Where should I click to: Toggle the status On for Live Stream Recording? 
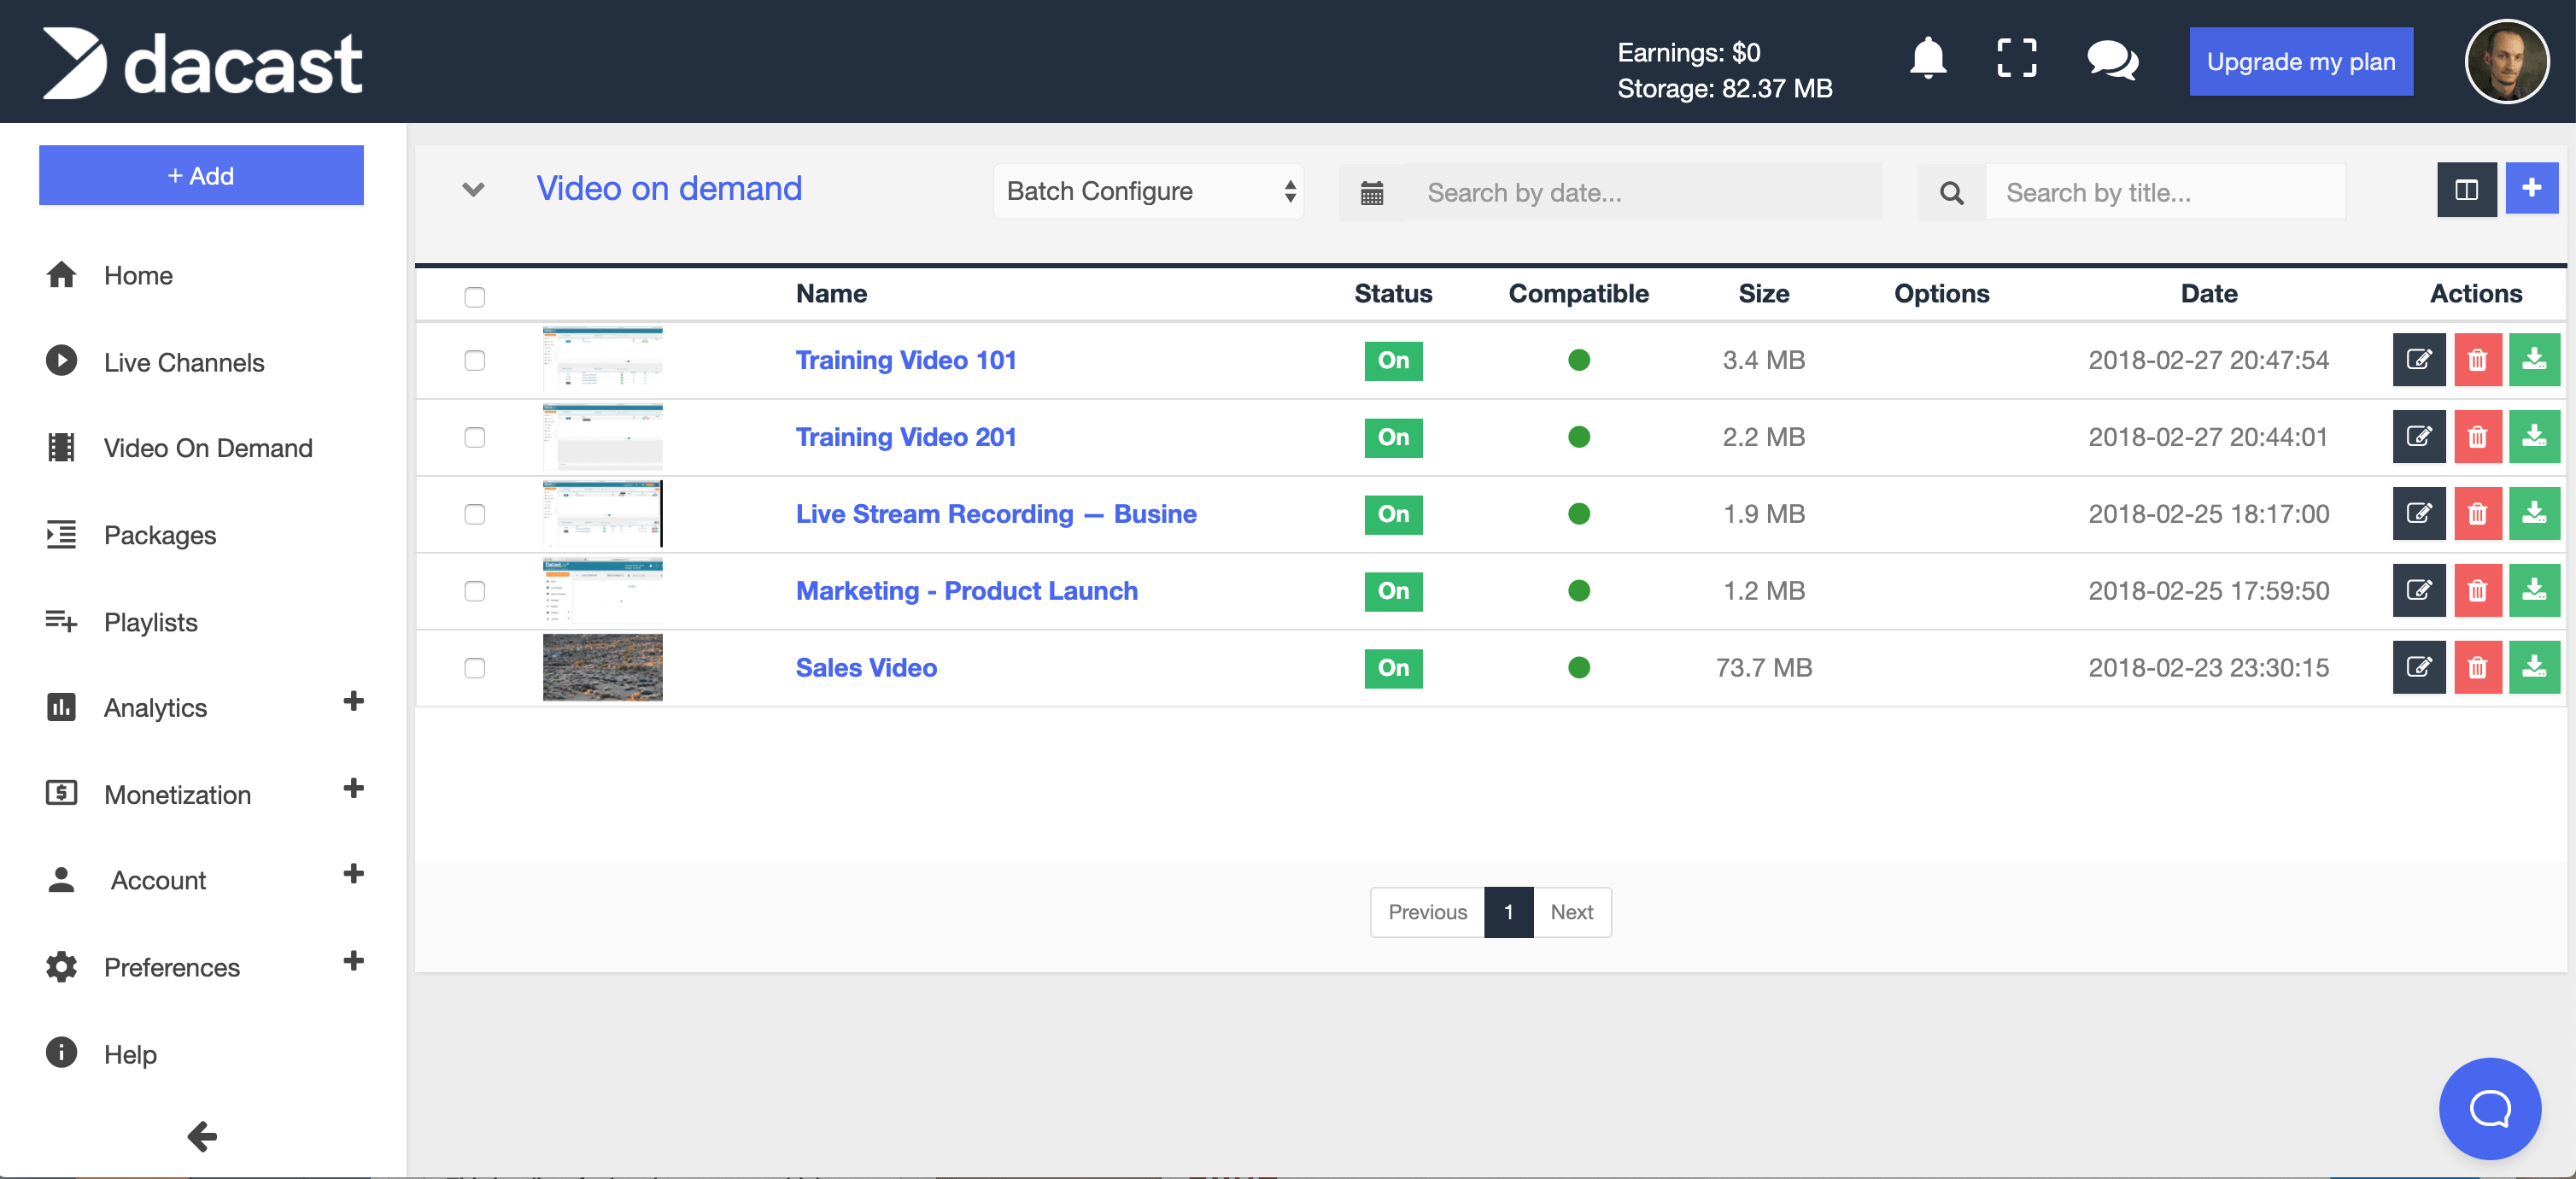tap(1391, 513)
